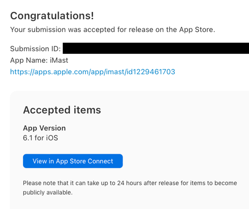Click the publicly available text line
This screenshot has height=209, width=249.
[x=48, y=193]
